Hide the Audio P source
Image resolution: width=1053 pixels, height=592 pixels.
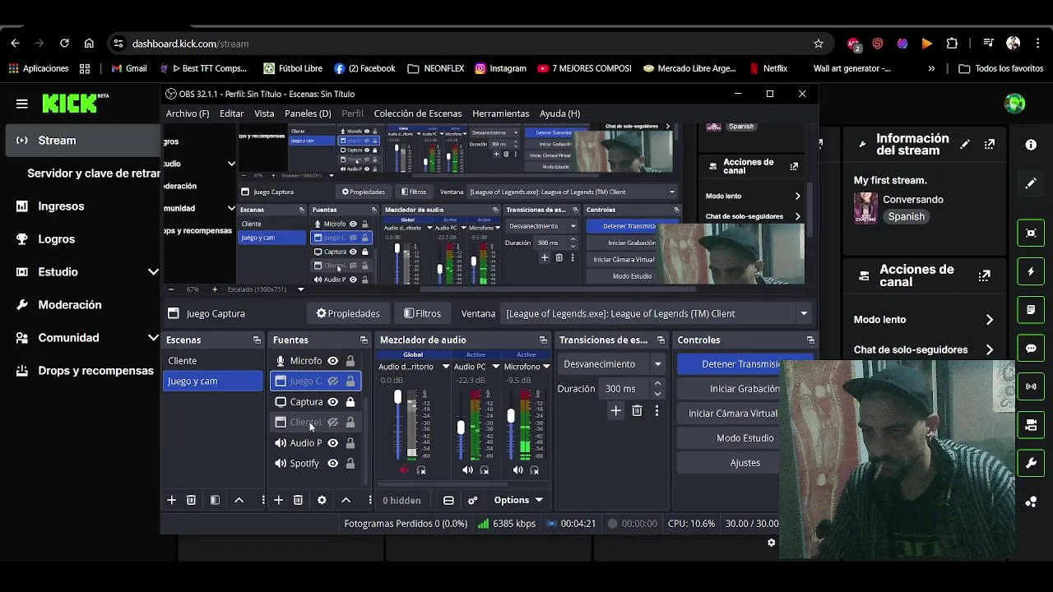(332, 443)
